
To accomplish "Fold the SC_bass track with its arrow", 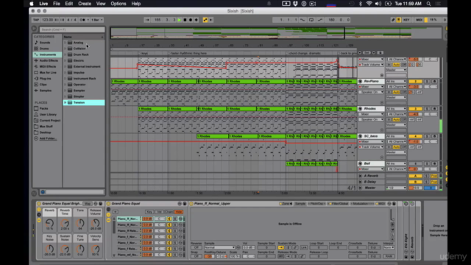I will pyautogui.click(x=360, y=136).
